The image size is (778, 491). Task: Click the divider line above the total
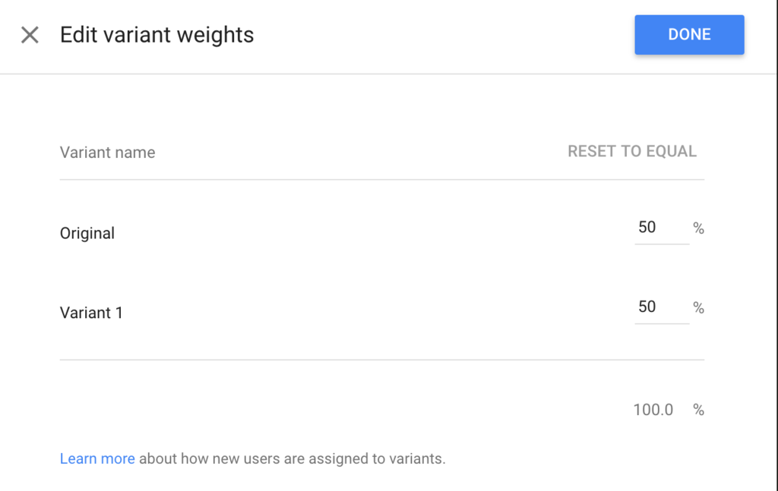click(381, 360)
